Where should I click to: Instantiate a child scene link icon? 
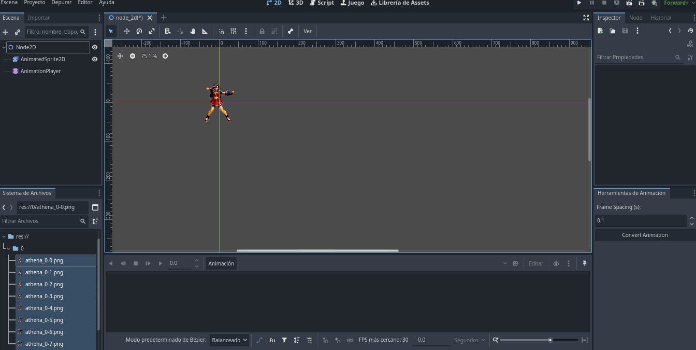[18, 32]
